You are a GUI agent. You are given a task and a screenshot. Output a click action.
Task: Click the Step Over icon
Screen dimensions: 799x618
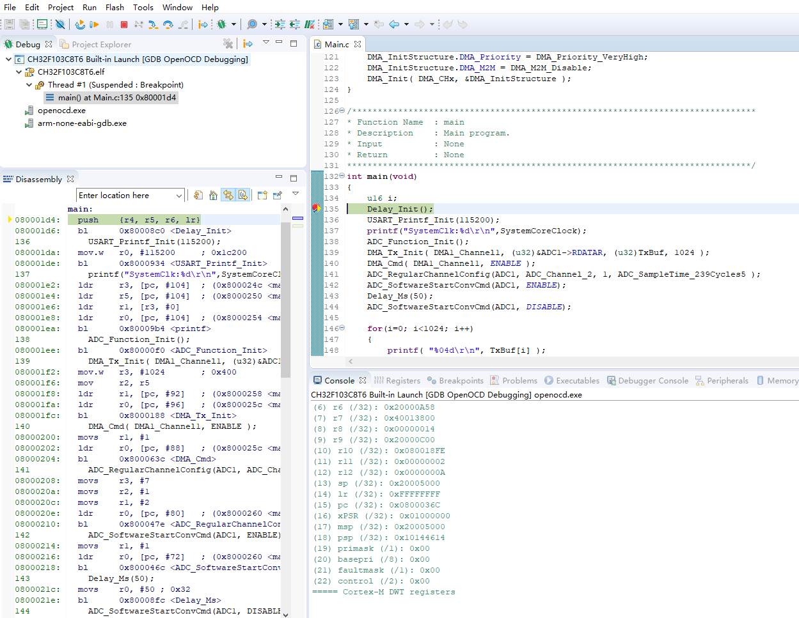(168, 24)
